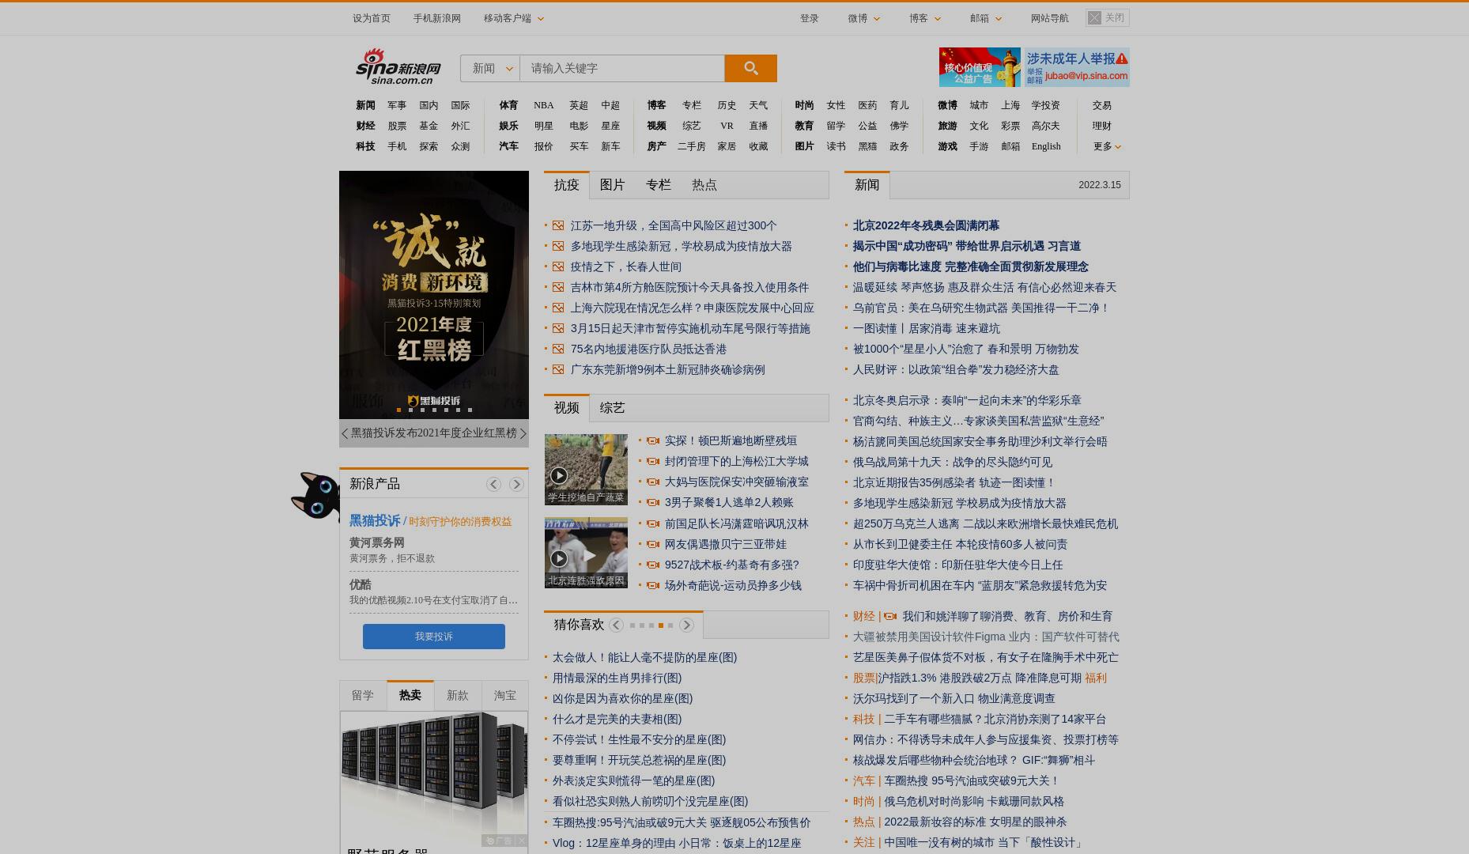Open the 黑猫投诉 红黑榜 banner image
The image size is (1469, 854).
434,295
